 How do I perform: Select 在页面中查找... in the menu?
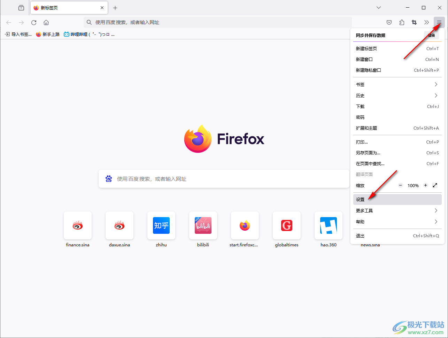(x=397, y=164)
